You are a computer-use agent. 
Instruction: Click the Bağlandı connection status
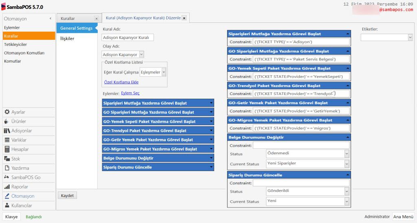(33, 217)
